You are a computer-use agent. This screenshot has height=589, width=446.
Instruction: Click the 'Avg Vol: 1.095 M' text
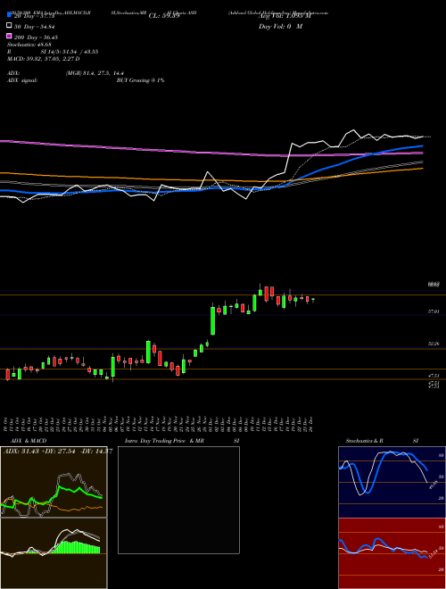click(285, 15)
